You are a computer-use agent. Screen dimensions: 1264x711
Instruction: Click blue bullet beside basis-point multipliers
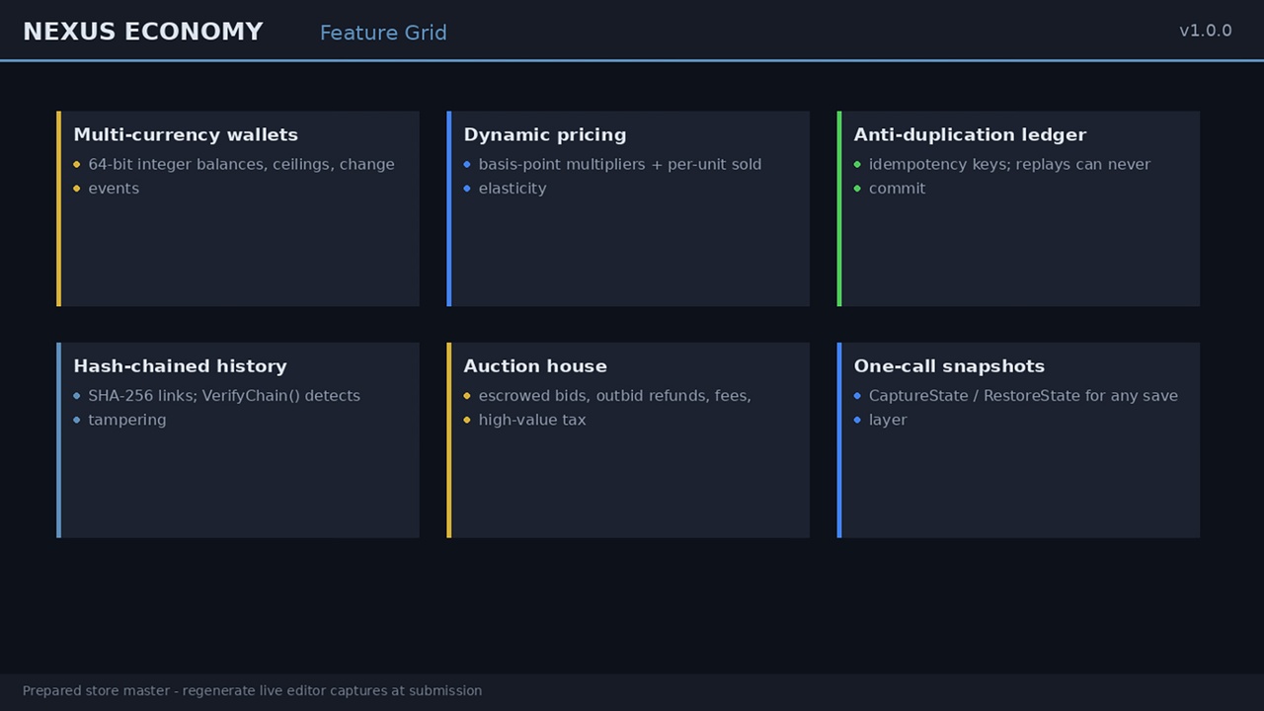click(467, 165)
